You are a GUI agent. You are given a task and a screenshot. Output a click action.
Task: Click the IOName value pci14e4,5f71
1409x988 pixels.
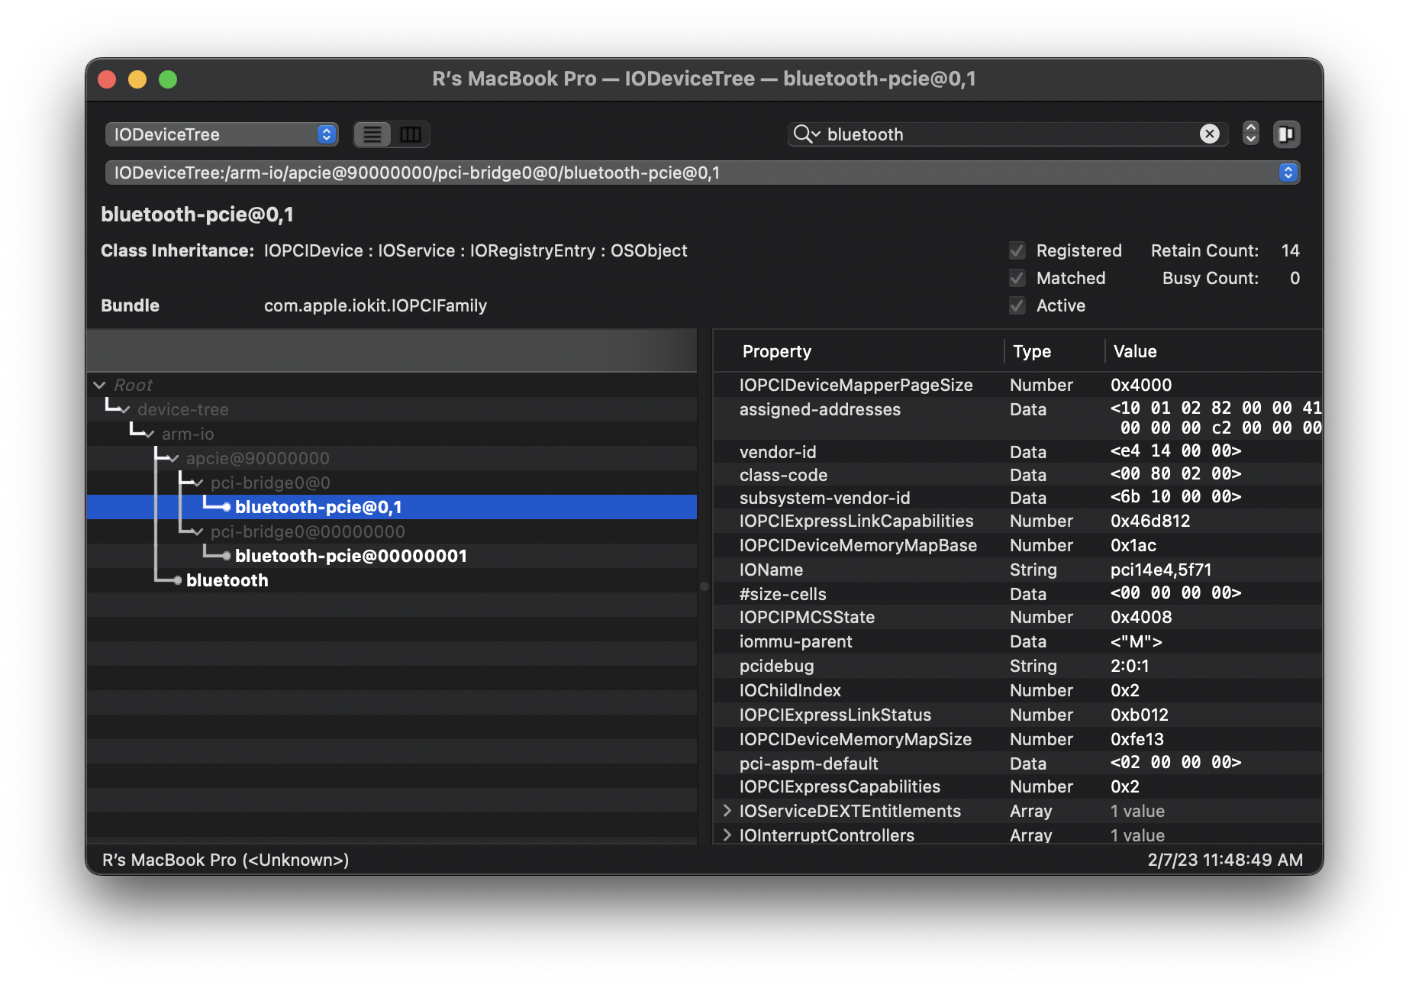1161,570
